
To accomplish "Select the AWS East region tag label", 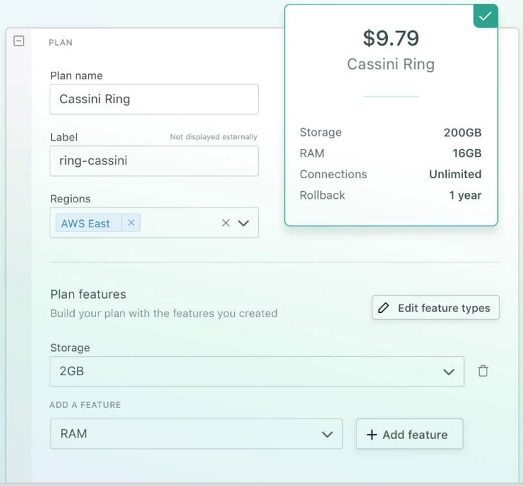I will 86,223.
